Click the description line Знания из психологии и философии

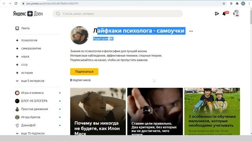[x=109, y=51]
